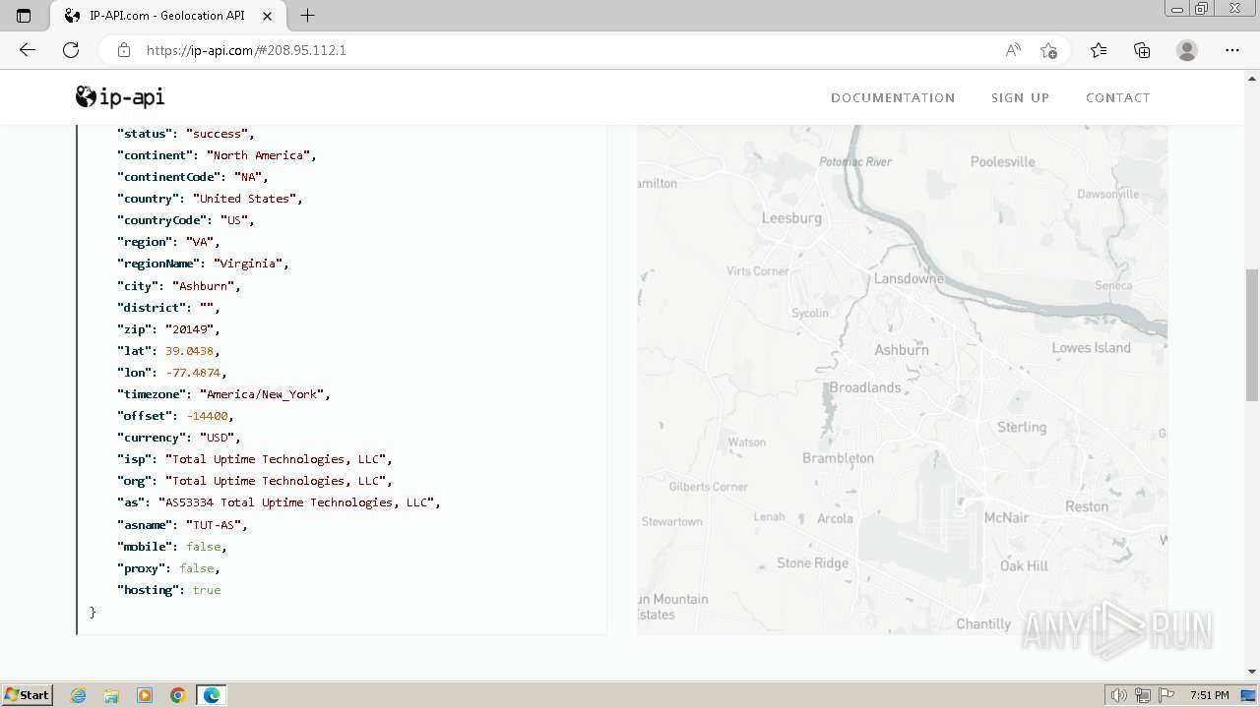
Task: Go back to previous page
Action: pyautogui.click(x=28, y=50)
